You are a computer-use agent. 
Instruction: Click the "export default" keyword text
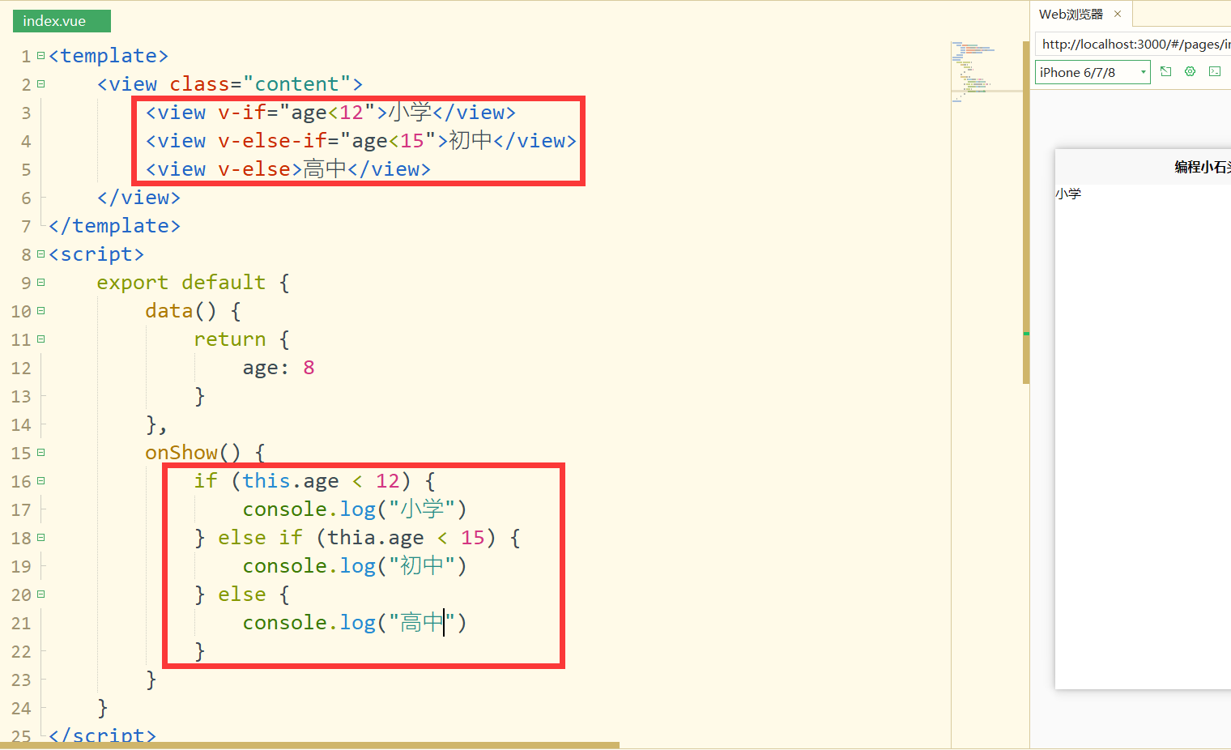tap(181, 283)
